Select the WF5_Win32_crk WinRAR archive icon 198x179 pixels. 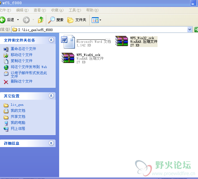pos(122,41)
